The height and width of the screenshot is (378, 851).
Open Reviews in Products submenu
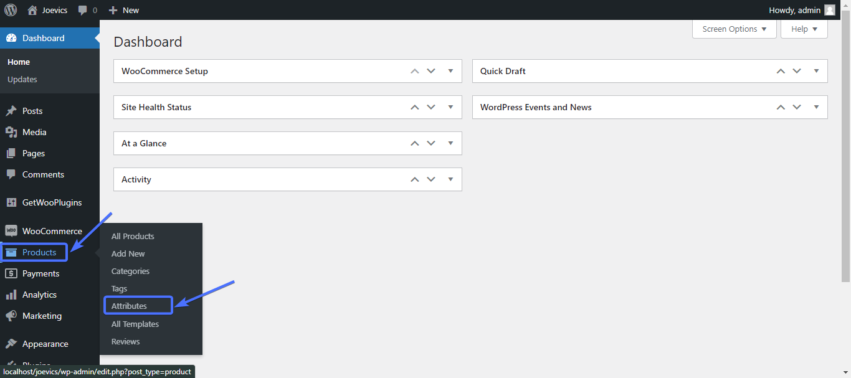click(x=126, y=341)
